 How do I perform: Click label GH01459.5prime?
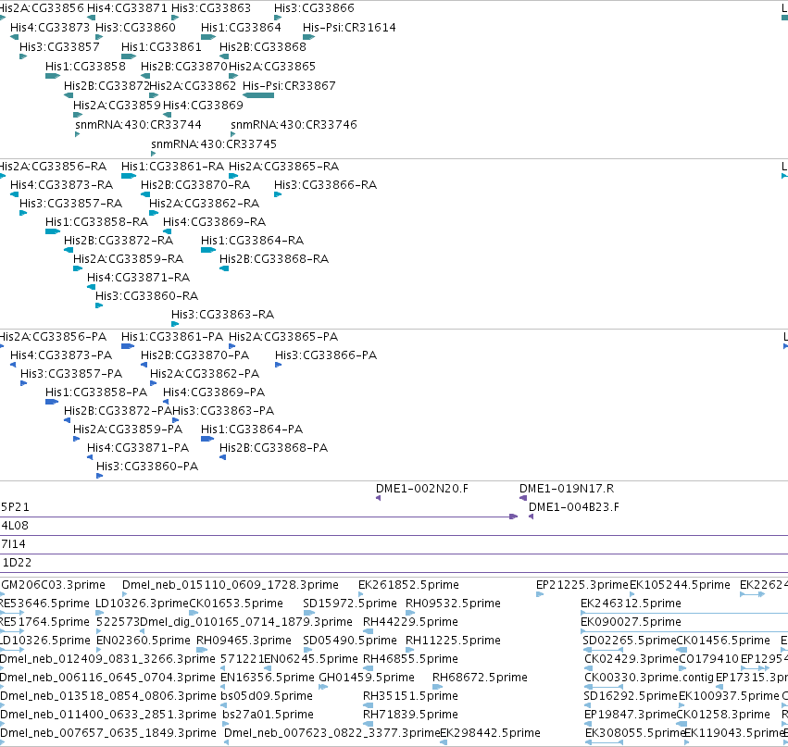[367, 678]
